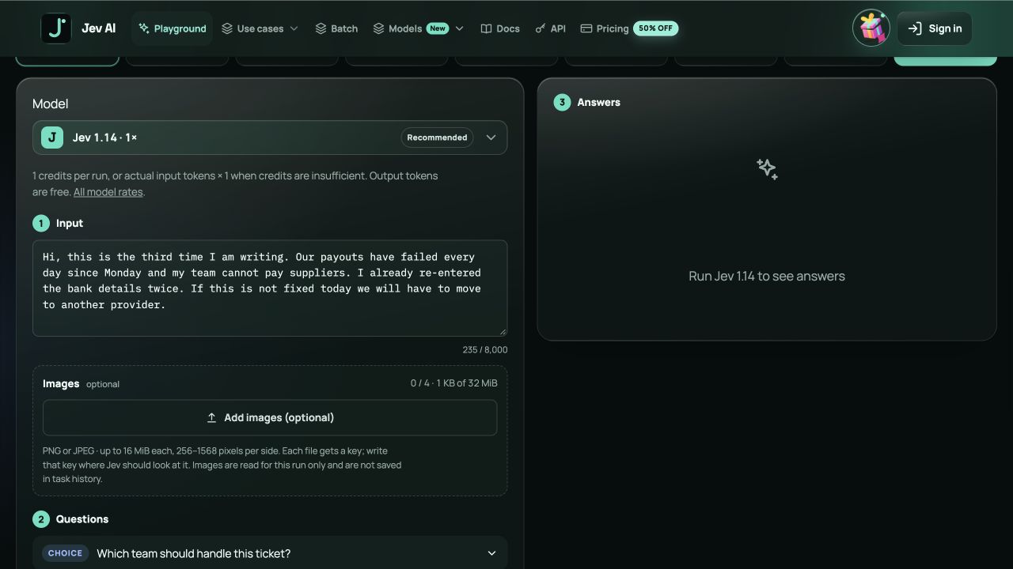This screenshot has width=1013, height=569.
Task: Click the Sign in arrow icon
Action: pos(915,28)
